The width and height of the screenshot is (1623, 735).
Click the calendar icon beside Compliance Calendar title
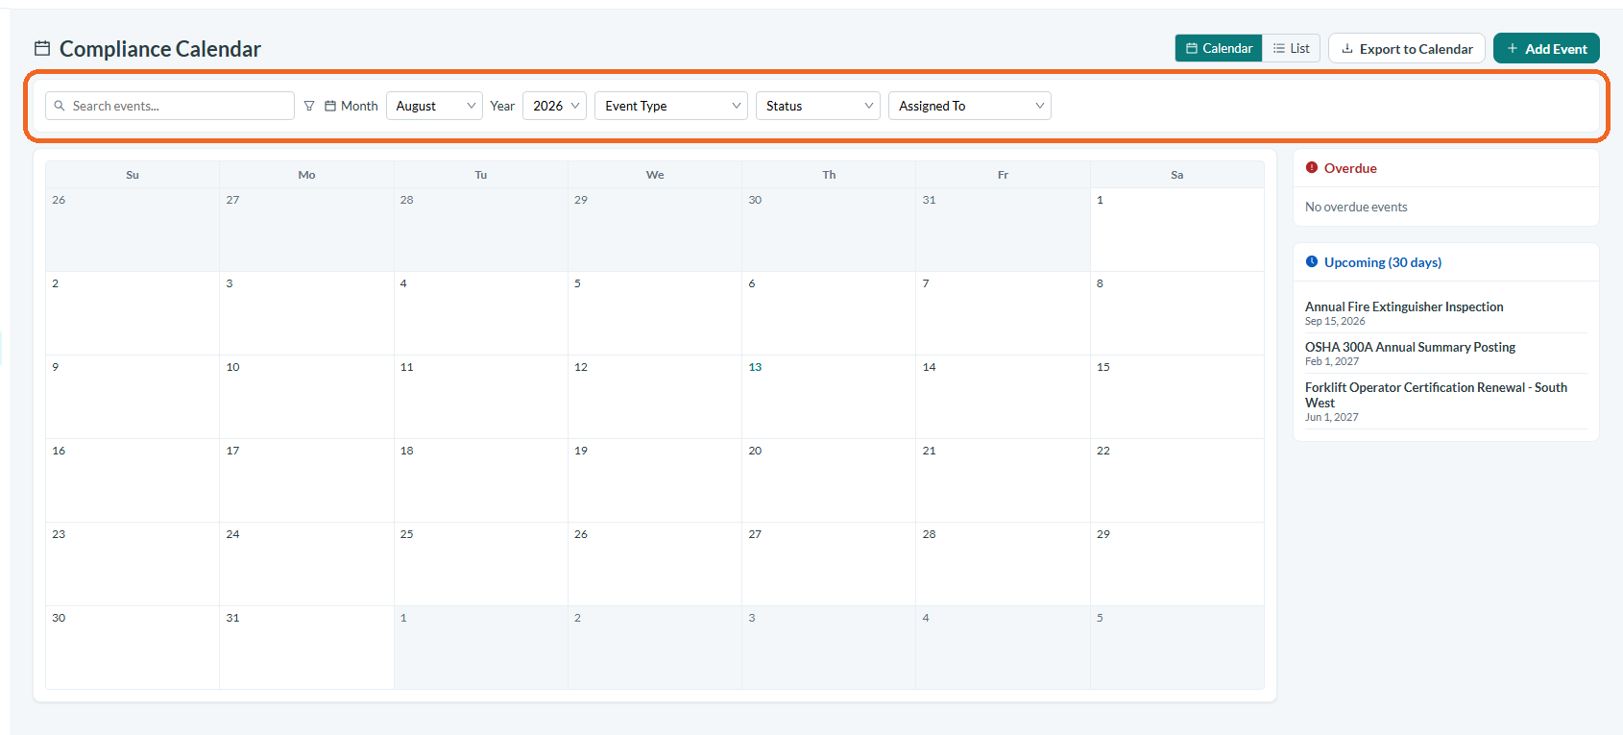coord(42,48)
